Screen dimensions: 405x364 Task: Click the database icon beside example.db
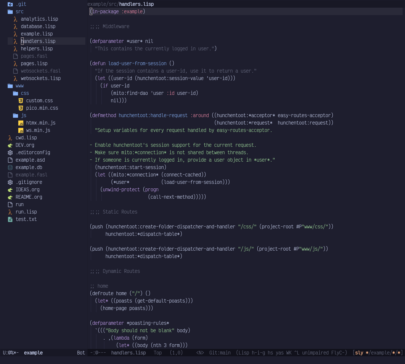(10, 167)
